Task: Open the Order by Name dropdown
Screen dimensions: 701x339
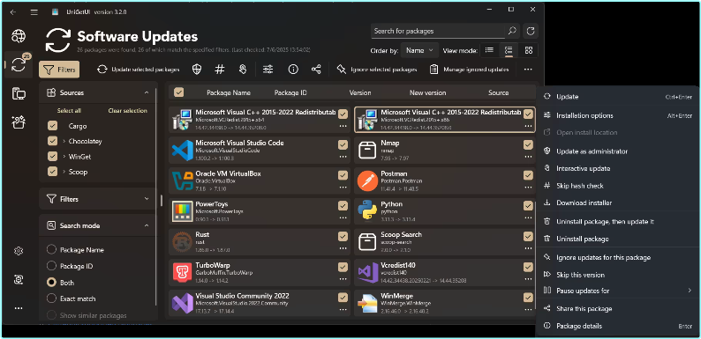Action: tap(419, 50)
